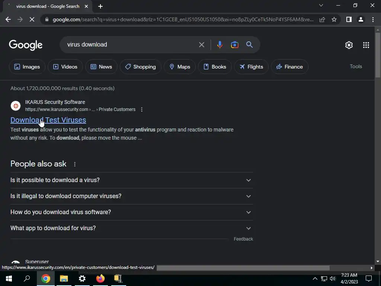Open File Explorer from taskbar
The image size is (381, 286).
coord(64,279)
